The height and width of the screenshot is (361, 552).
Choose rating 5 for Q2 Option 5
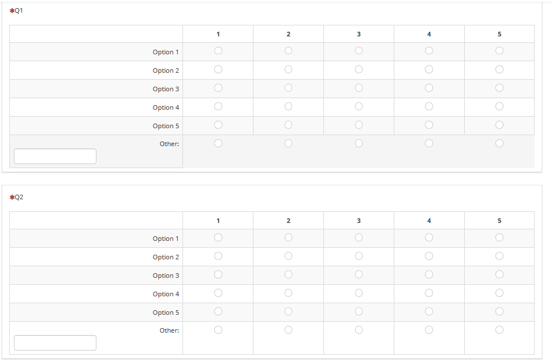tap(499, 311)
